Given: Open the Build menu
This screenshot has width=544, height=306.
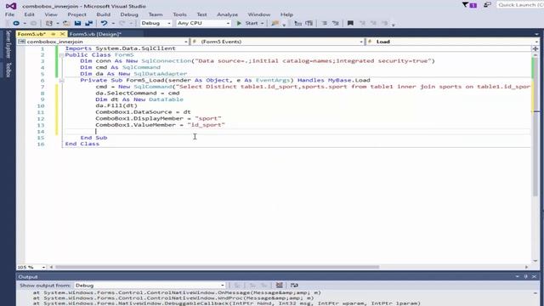Looking at the screenshot, I should pyautogui.click(x=103, y=14).
